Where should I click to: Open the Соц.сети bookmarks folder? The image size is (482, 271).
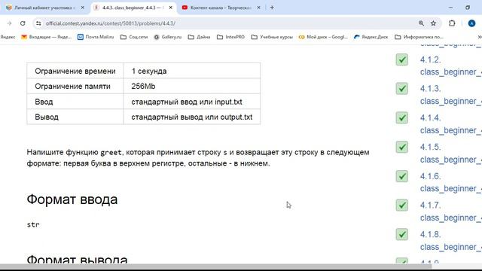click(134, 37)
